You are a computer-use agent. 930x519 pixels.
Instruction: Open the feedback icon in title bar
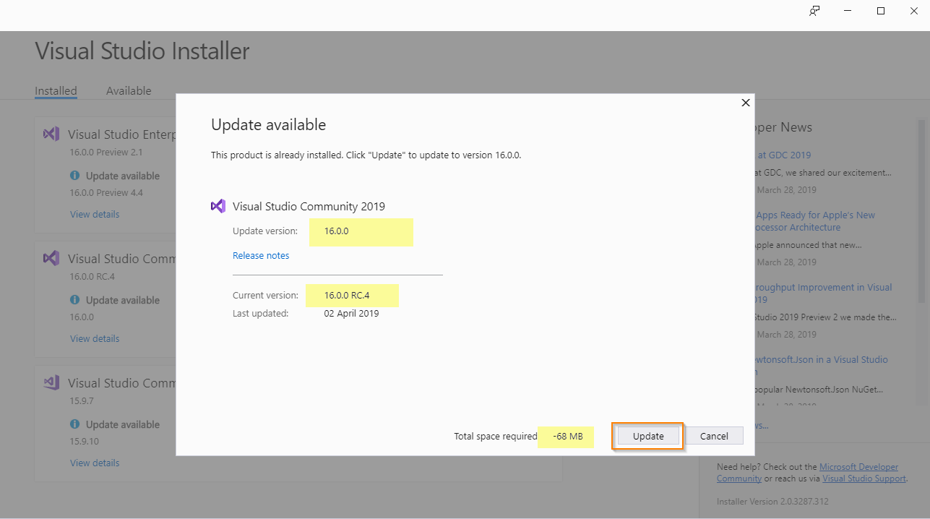[814, 11]
